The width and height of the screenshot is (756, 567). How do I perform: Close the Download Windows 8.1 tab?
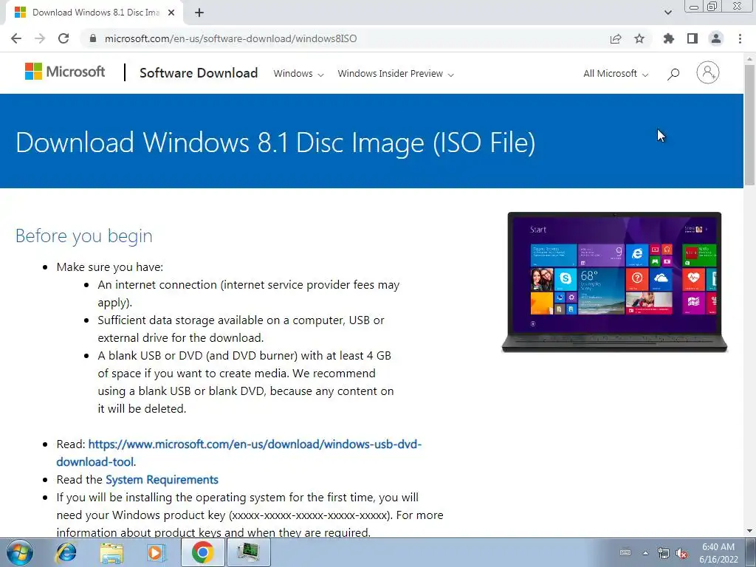pyautogui.click(x=171, y=13)
